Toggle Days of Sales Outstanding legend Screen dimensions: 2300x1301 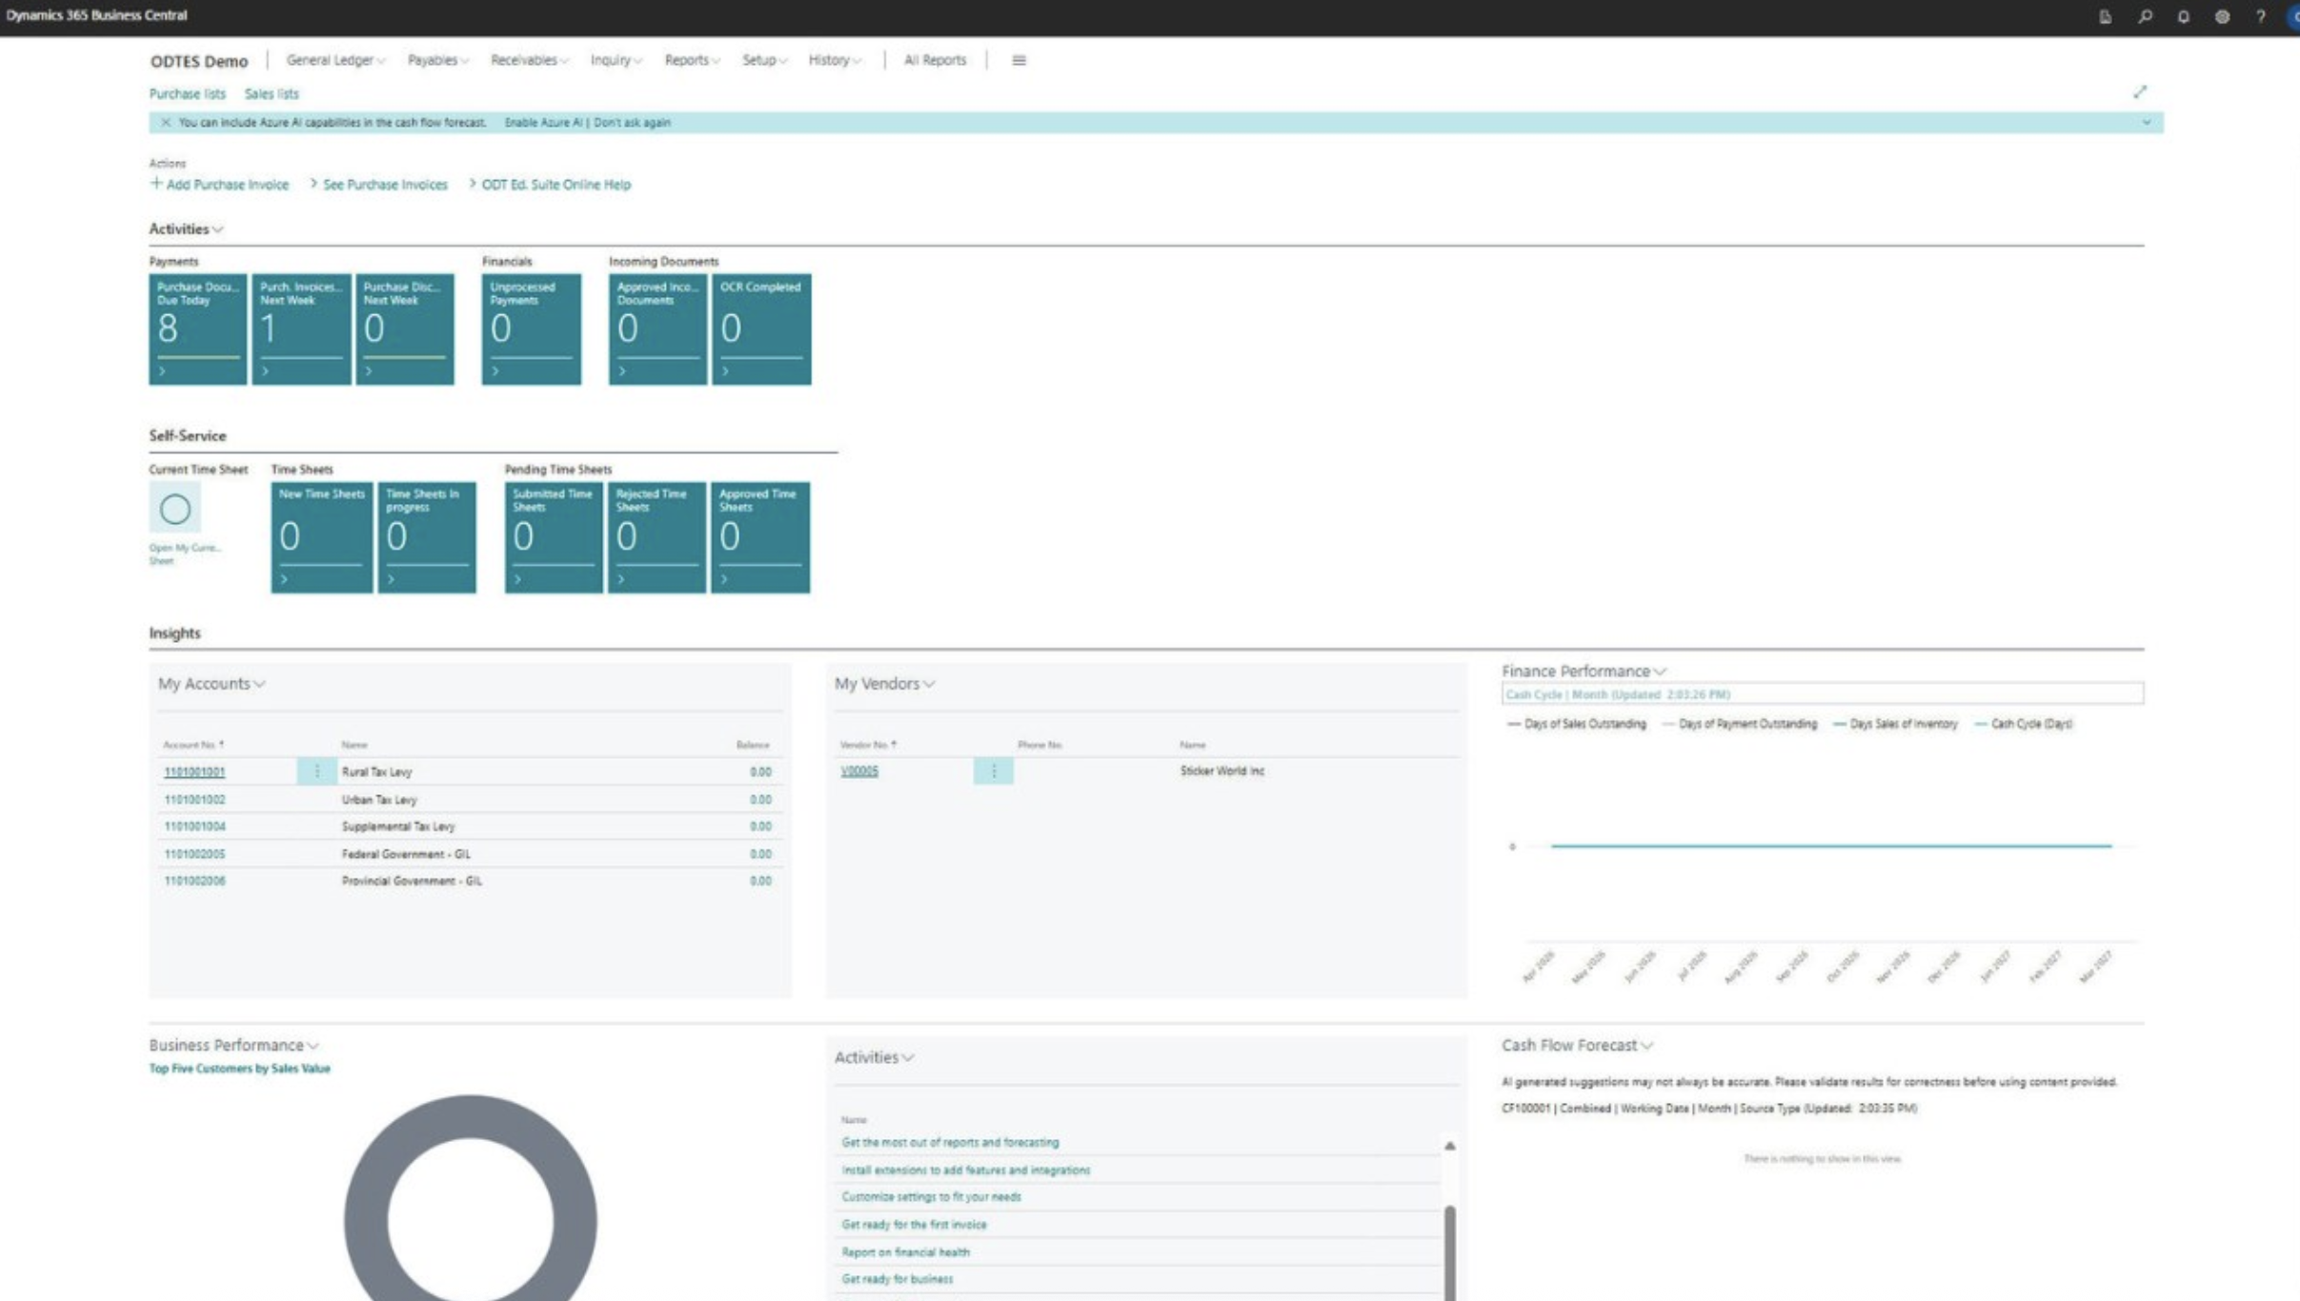[1577, 724]
